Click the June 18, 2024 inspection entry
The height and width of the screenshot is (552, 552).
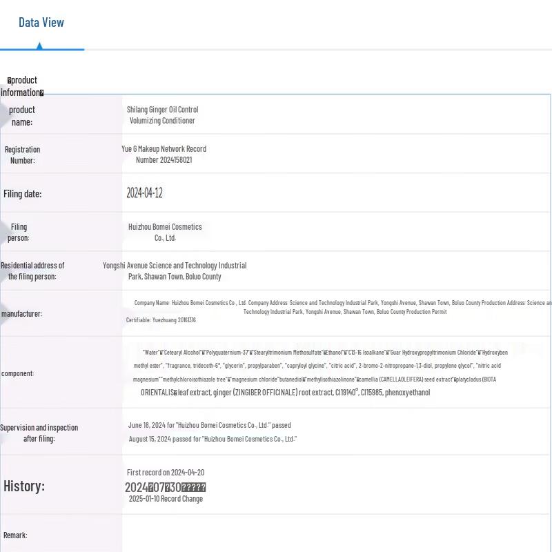point(210,425)
